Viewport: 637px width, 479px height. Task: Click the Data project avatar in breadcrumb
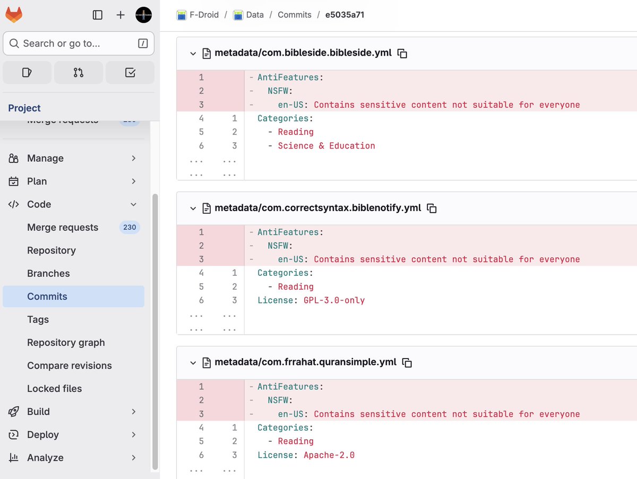(x=238, y=15)
